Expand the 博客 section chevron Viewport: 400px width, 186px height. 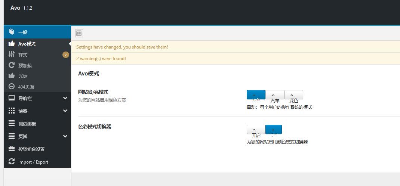coord(65,111)
